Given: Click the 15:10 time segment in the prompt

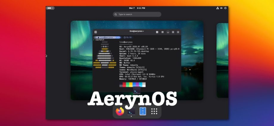Looking at the screenshot, I should point(127,37).
